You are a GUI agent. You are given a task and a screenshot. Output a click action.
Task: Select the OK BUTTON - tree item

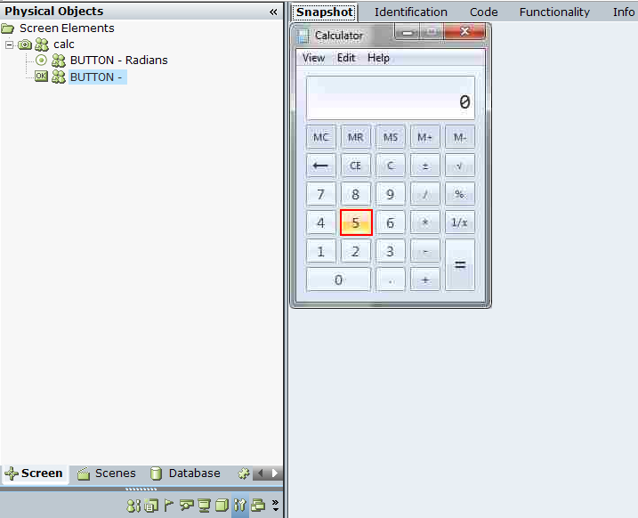tap(96, 77)
